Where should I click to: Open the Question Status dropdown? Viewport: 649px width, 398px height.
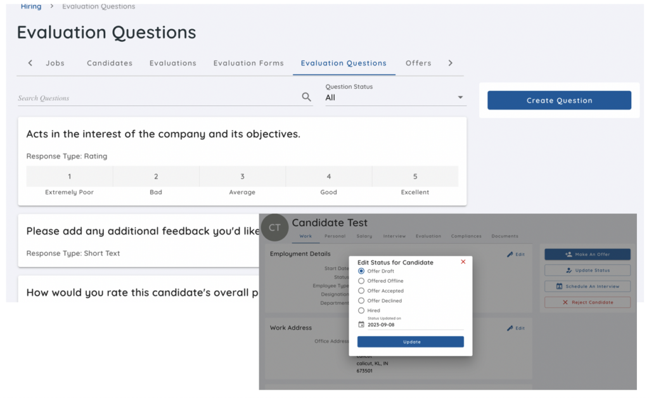[x=395, y=98]
